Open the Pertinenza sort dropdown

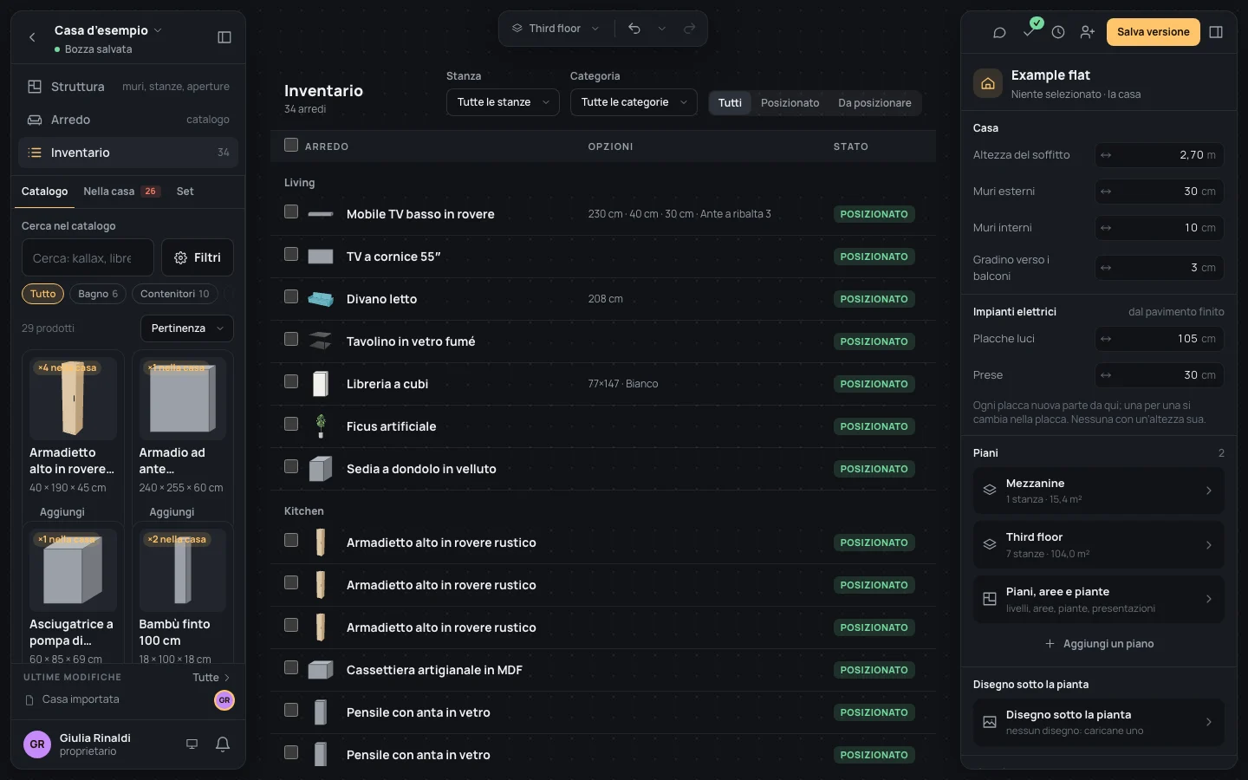click(x=186, y=328)
